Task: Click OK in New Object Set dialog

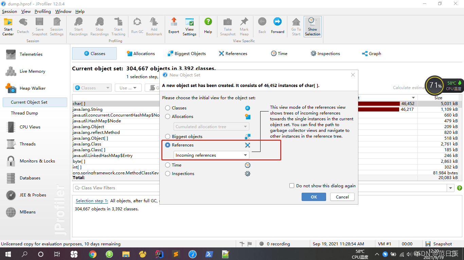Action: 314,197
